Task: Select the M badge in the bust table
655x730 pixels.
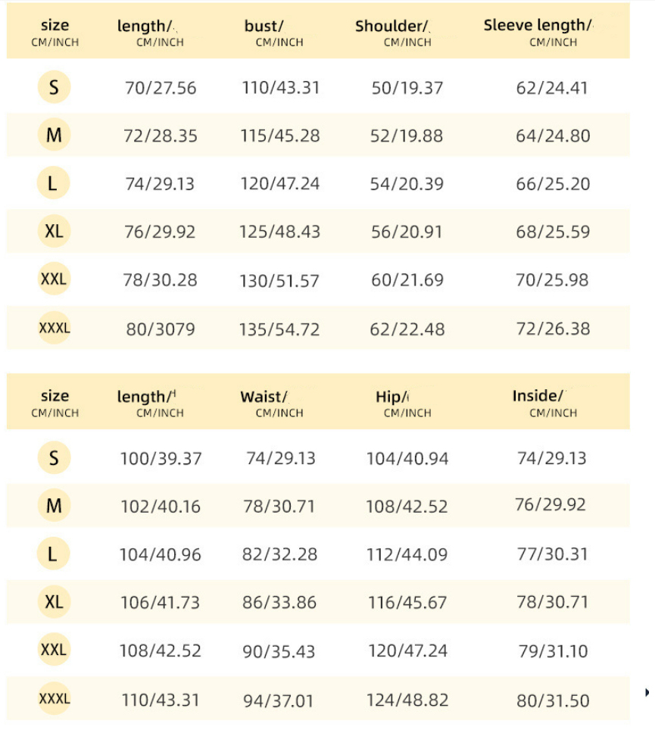Action: (x=53, y=136)
